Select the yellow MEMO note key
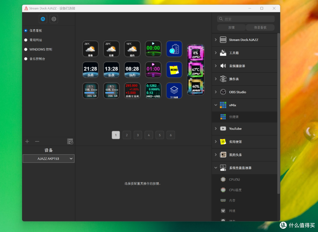 point(174,70)
